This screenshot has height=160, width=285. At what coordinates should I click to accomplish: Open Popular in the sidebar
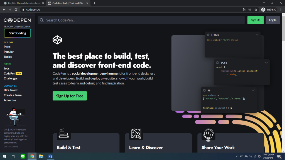(9, 52)
